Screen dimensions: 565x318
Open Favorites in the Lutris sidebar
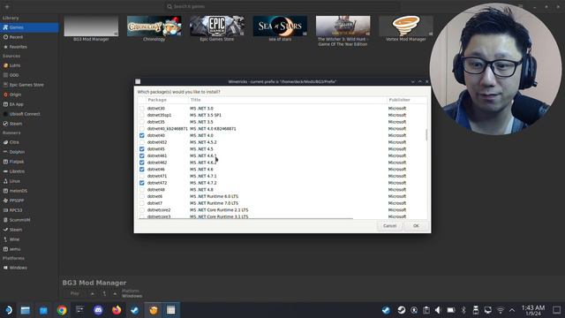[29, 47]
